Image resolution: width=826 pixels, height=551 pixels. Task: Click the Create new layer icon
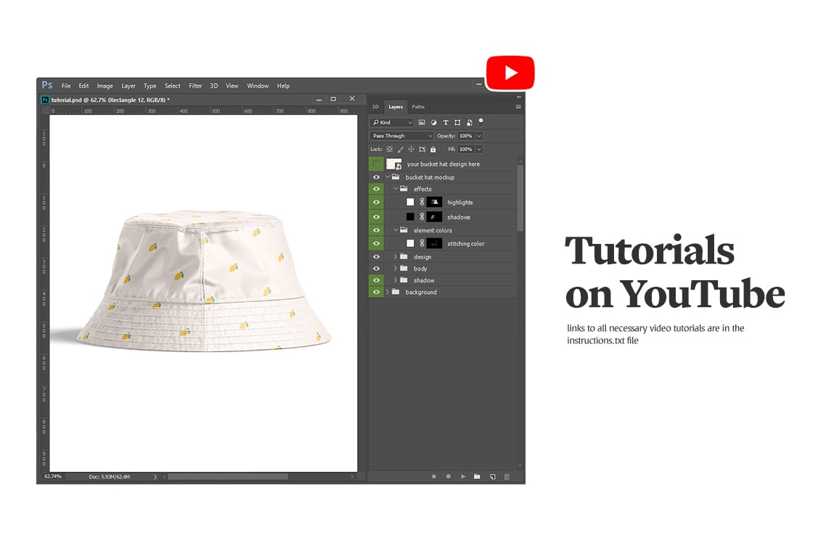pyautogui.click(x=493, y=476)
